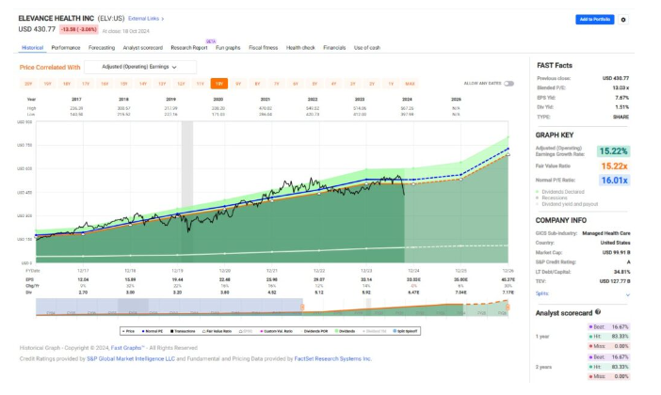
Task: Click the 2 years Hit 83.33% score
Action: (608, 367)
